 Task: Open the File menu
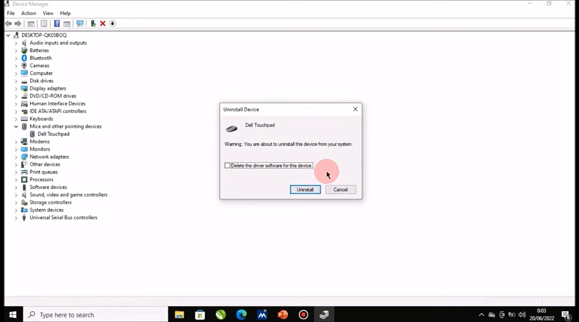11,13
